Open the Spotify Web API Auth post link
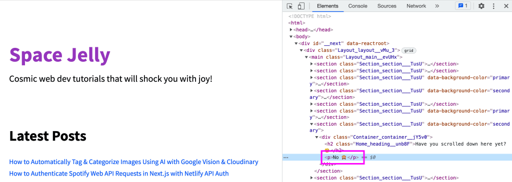Viewport: 512px width, 182px height. click(x=119, y=173)
